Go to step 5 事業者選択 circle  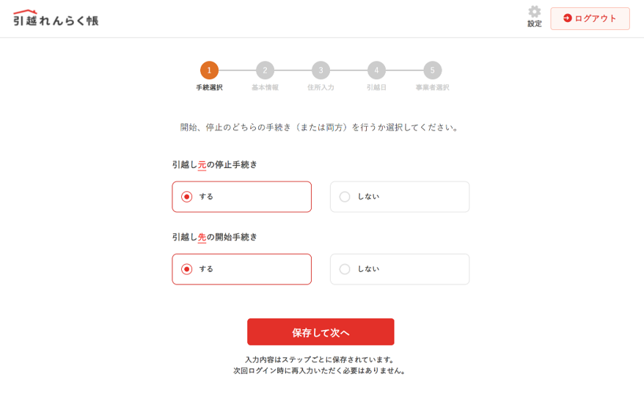[432, 70]
